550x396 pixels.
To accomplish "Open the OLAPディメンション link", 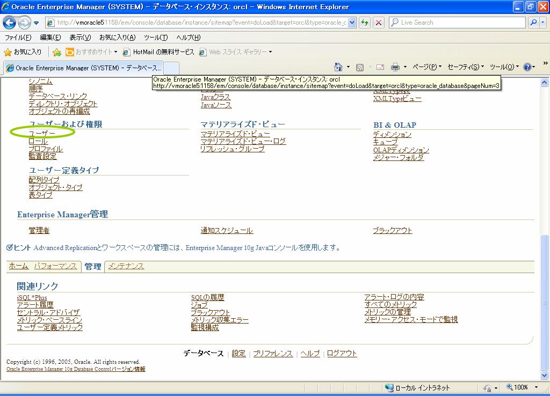I will [401, 150].
